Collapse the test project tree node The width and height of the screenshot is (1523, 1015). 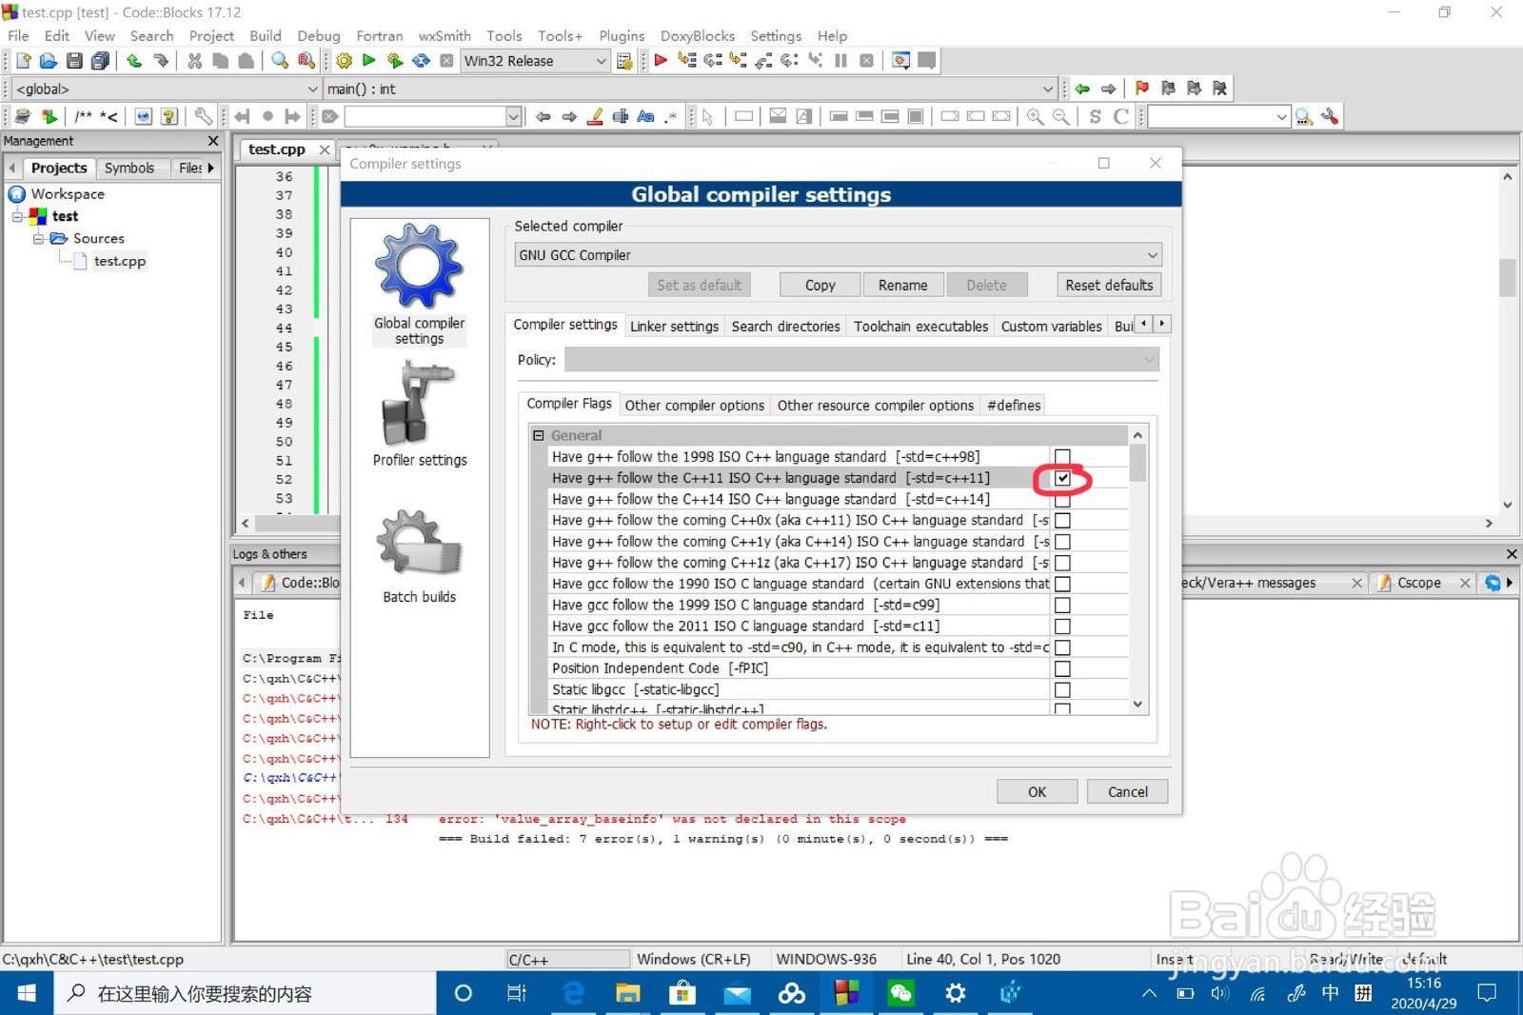pos(17,217)
